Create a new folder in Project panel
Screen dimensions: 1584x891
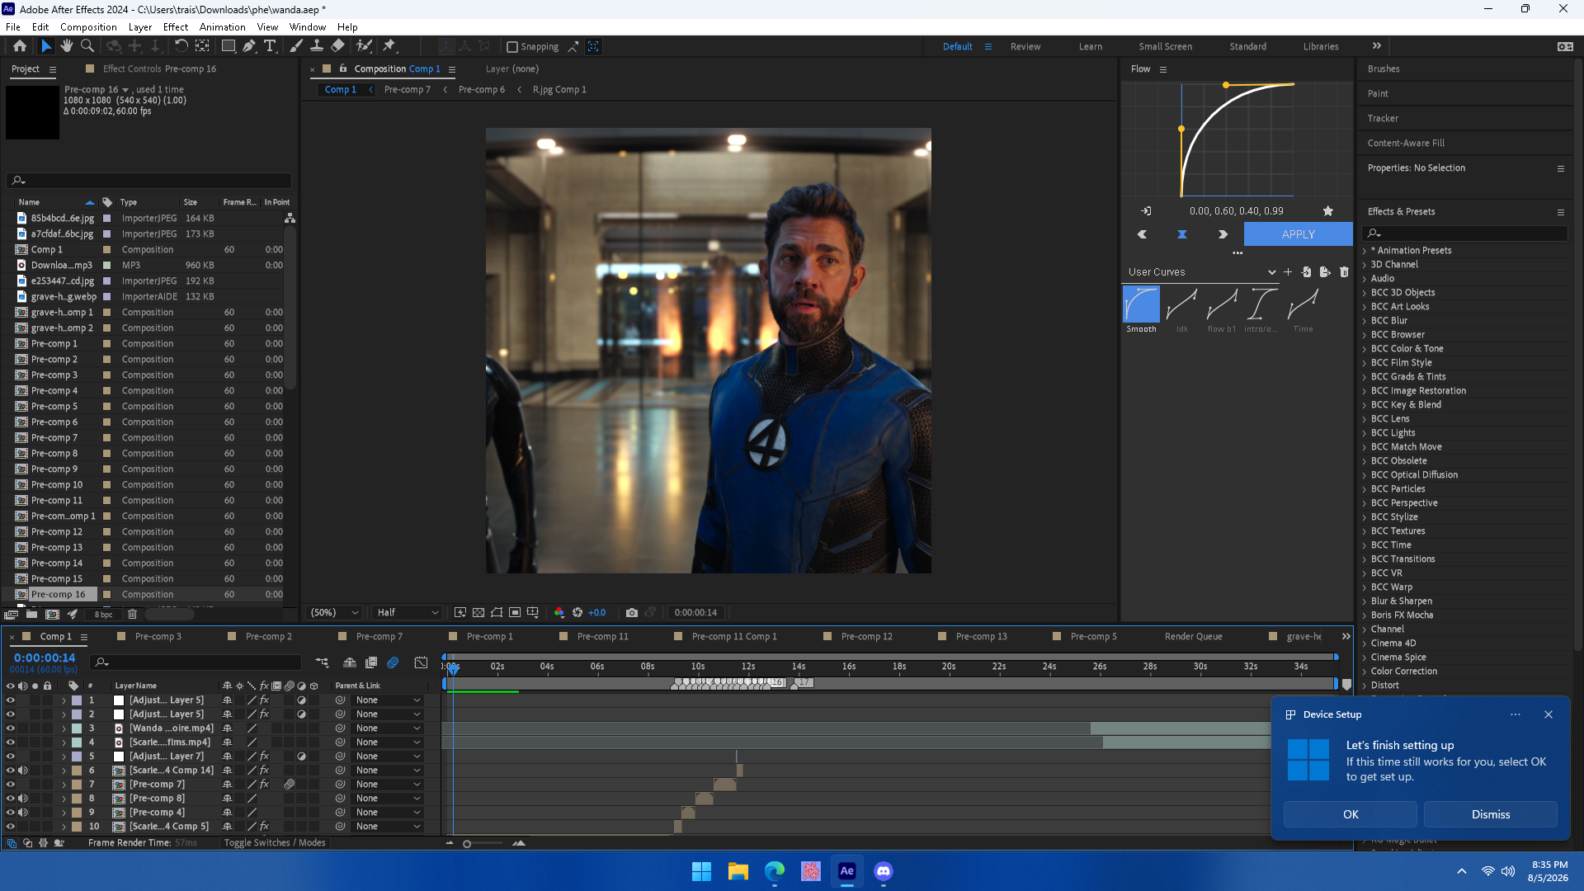[x=31, y=614]
